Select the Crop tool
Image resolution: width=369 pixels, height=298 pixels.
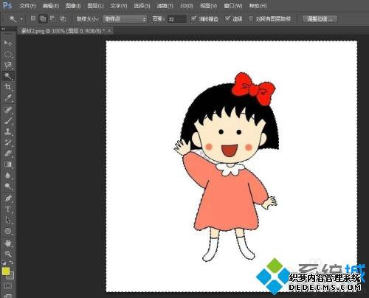click(8, 86)
